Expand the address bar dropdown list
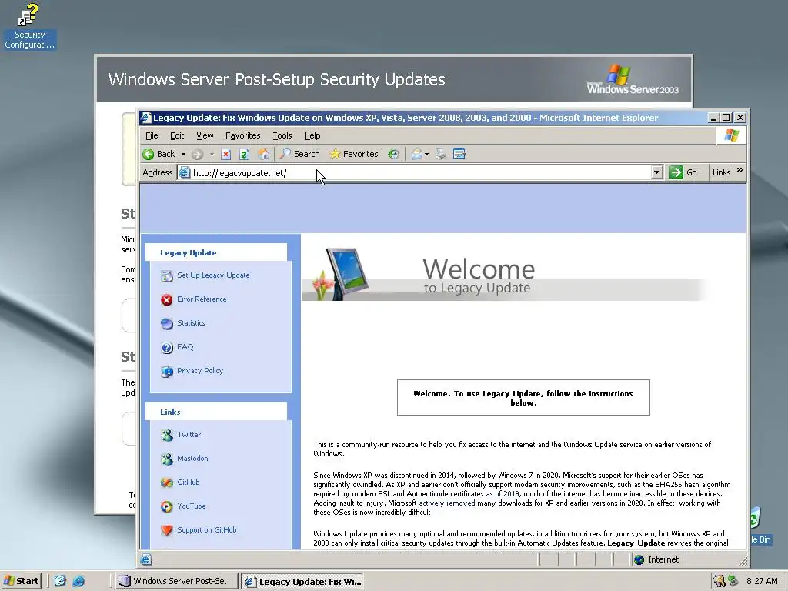The image size is (788, 591). click(657, 172)
